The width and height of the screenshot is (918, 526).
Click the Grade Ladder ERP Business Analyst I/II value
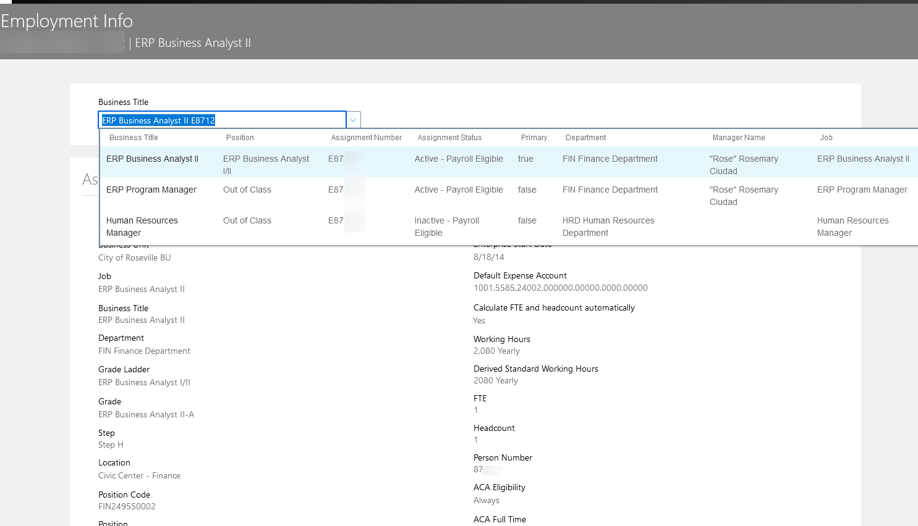[145, 382]
